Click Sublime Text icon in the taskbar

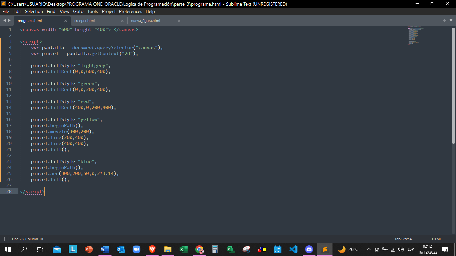point(325,249)
